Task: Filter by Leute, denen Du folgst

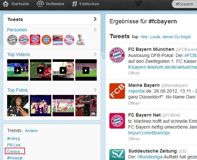Action: (170, 37)
